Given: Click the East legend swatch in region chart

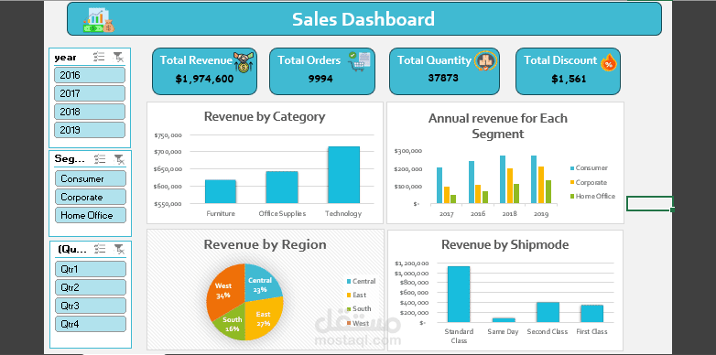Looking at the screenshot, I should coord(350,296).
